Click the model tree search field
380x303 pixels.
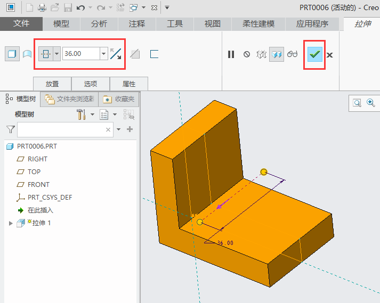tap(62, 129)
